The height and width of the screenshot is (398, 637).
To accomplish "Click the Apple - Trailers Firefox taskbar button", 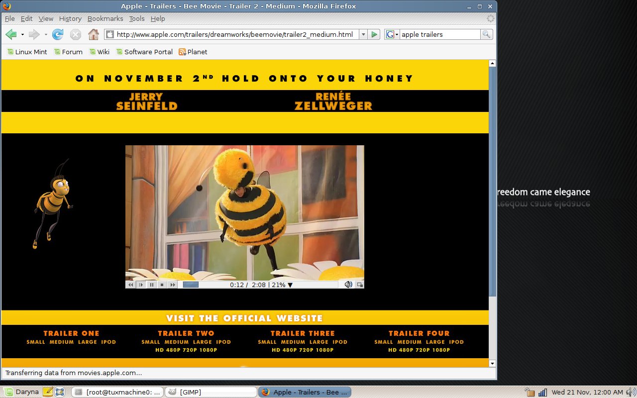I will 305,392.
